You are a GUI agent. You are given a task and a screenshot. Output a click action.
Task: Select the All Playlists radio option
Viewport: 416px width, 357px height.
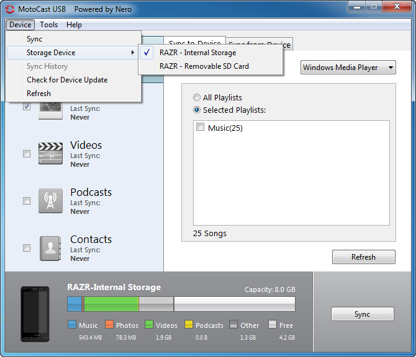[x=197, y=97]
